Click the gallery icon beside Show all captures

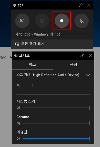click(x=17, y=44)
